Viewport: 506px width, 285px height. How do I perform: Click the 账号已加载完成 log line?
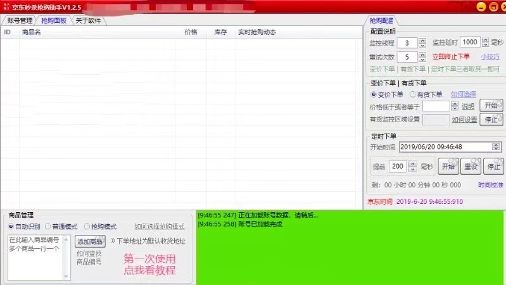pos(240,224)
